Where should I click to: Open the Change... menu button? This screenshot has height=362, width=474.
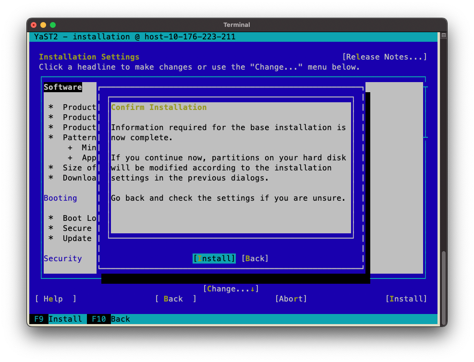point(231,289)
